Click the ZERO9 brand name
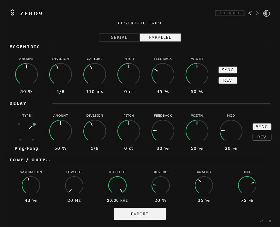 click(x=31, y=13)
